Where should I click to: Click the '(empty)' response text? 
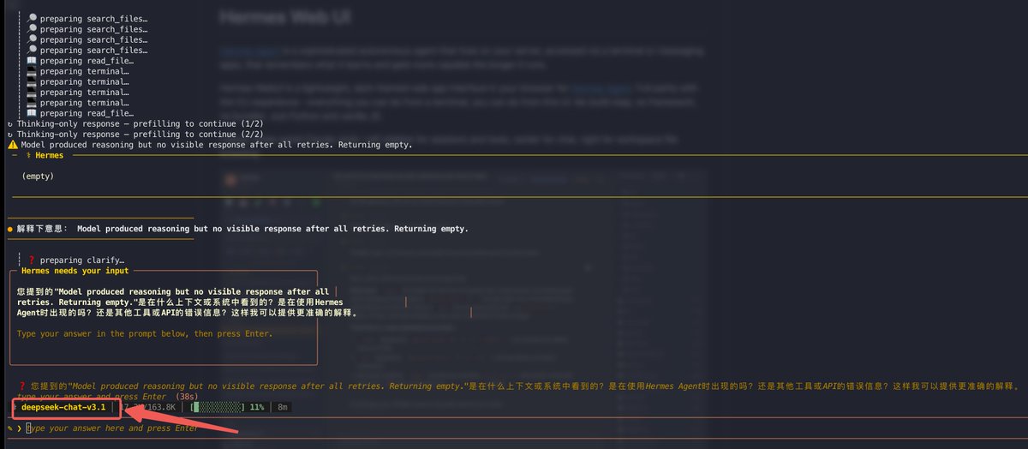[x=38, y=176]
